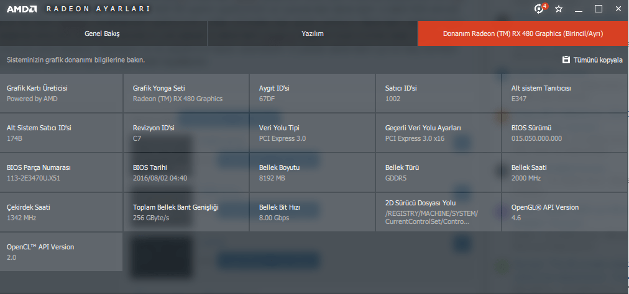Screen dimensions: 629x294
Task: Click the Bellek Türü value GDDR5
Action: click(395, 178)
